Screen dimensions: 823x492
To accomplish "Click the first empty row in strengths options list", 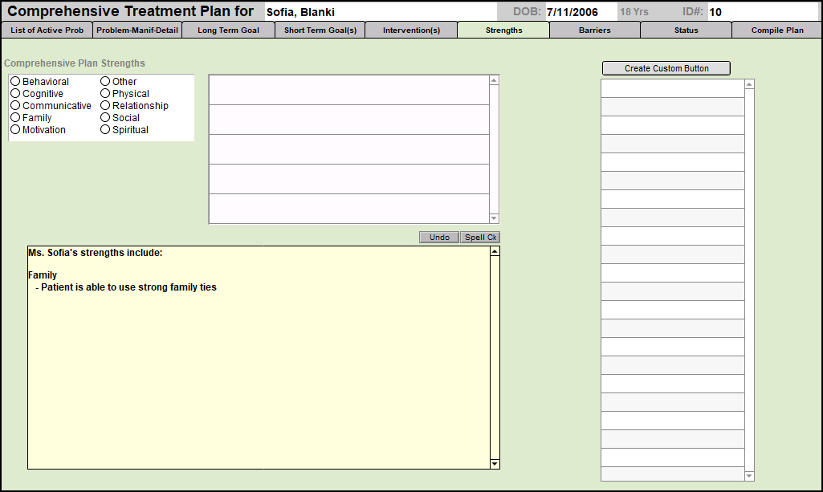I will click(x=348, y=90).
